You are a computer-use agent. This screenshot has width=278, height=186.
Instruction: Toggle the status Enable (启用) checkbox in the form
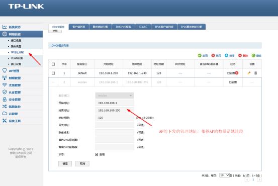[97, 154]
